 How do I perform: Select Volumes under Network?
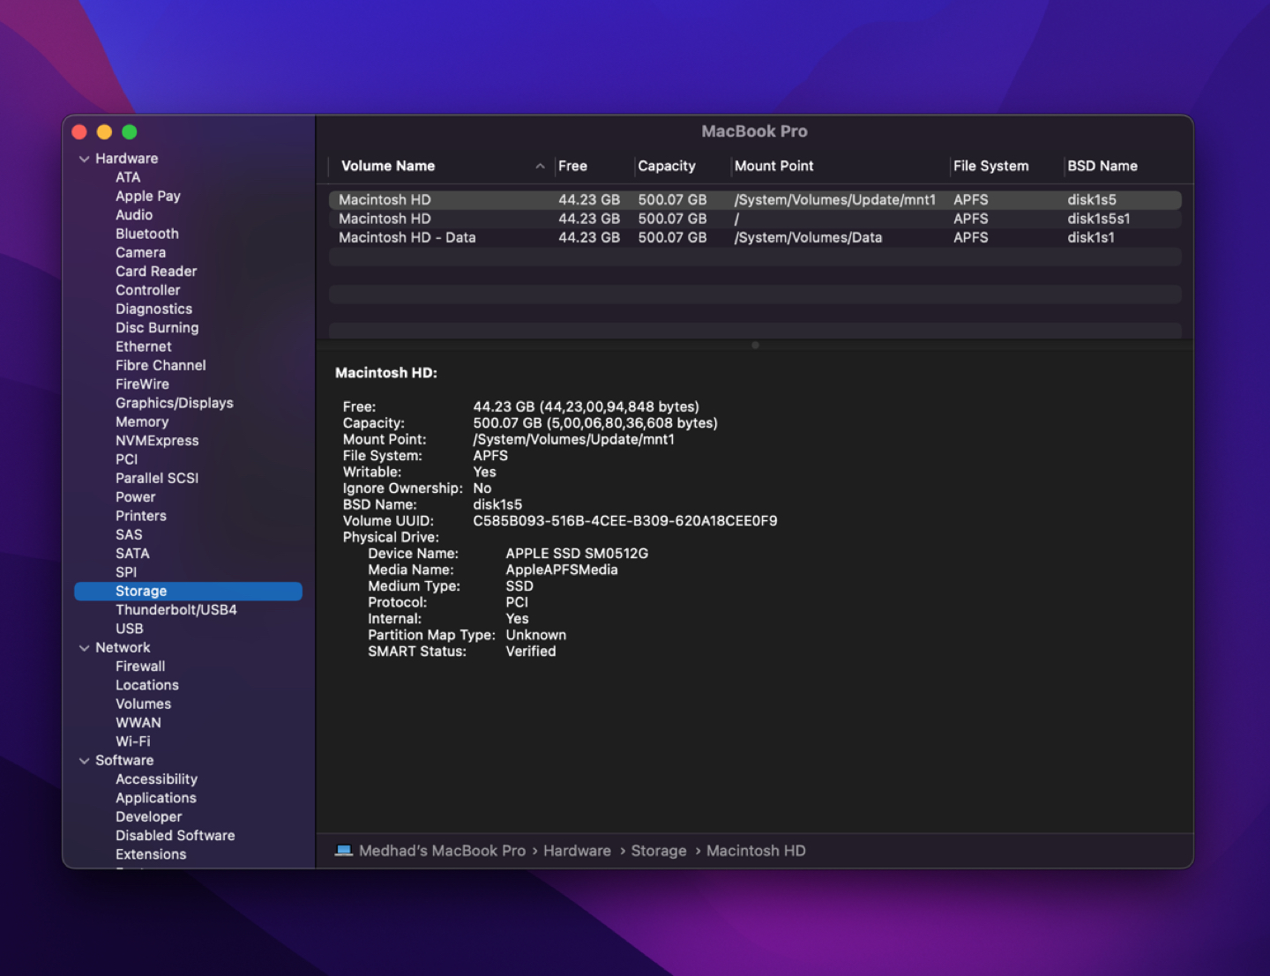pos(144,704)
